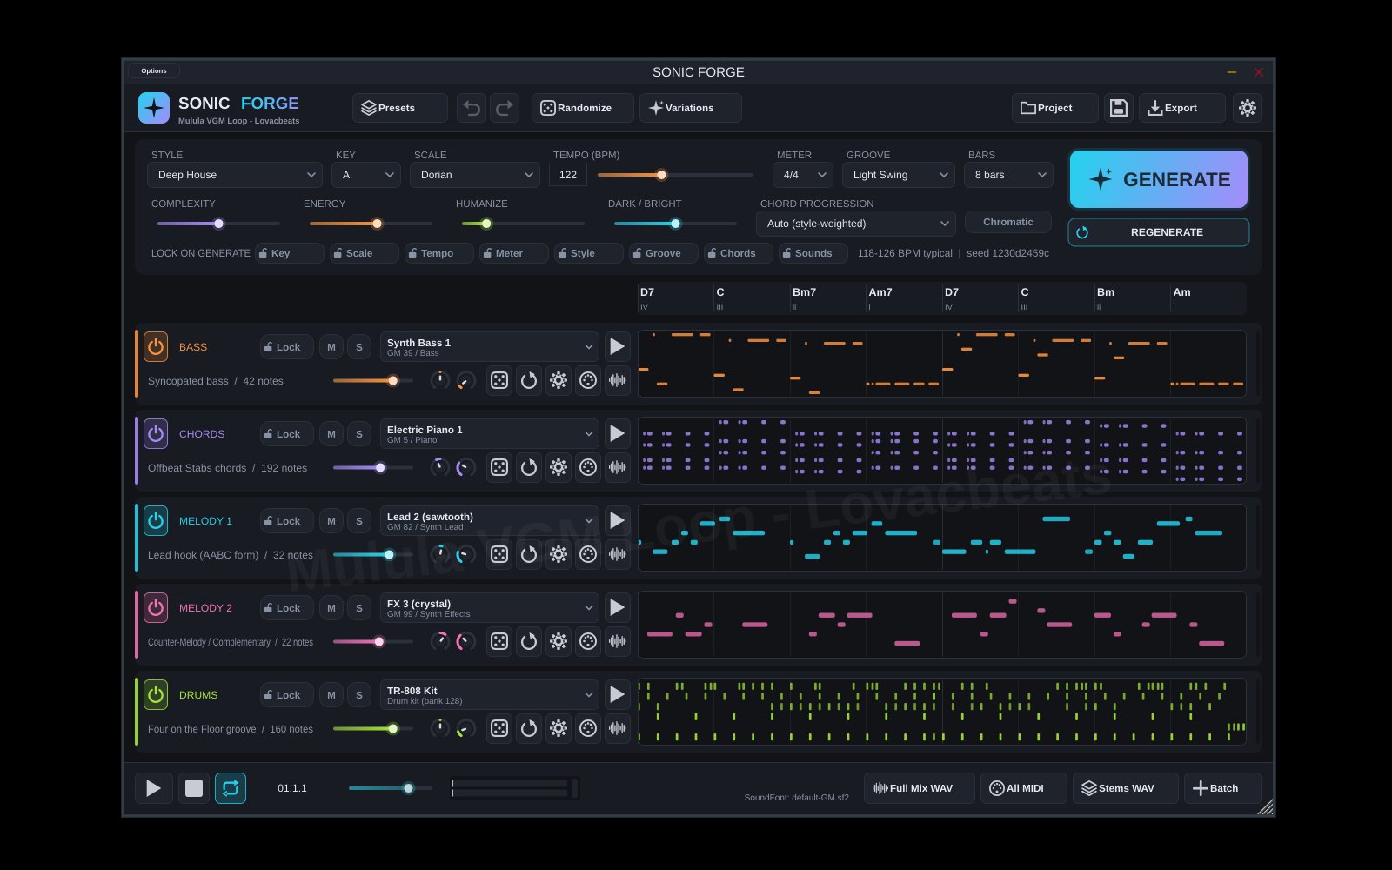Export Full Mix WAV
The image size is (1392, 870).
(x=920, y=788)
